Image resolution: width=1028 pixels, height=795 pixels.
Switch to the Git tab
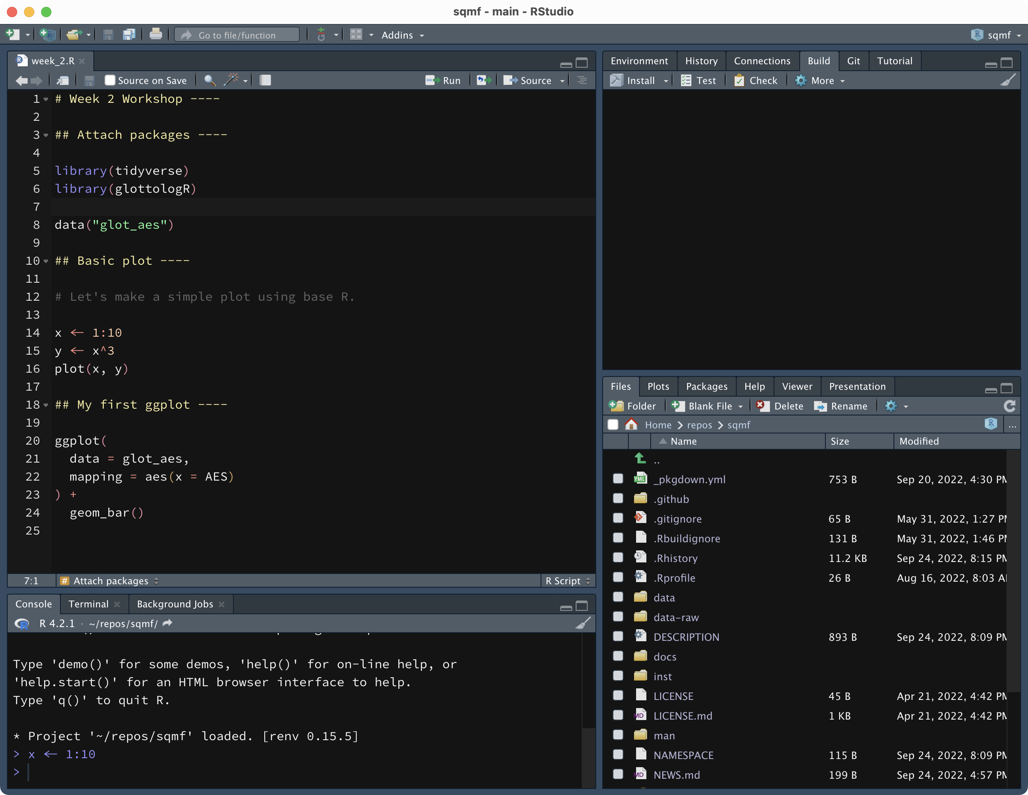pyautogui.click(x=853, y=61)
